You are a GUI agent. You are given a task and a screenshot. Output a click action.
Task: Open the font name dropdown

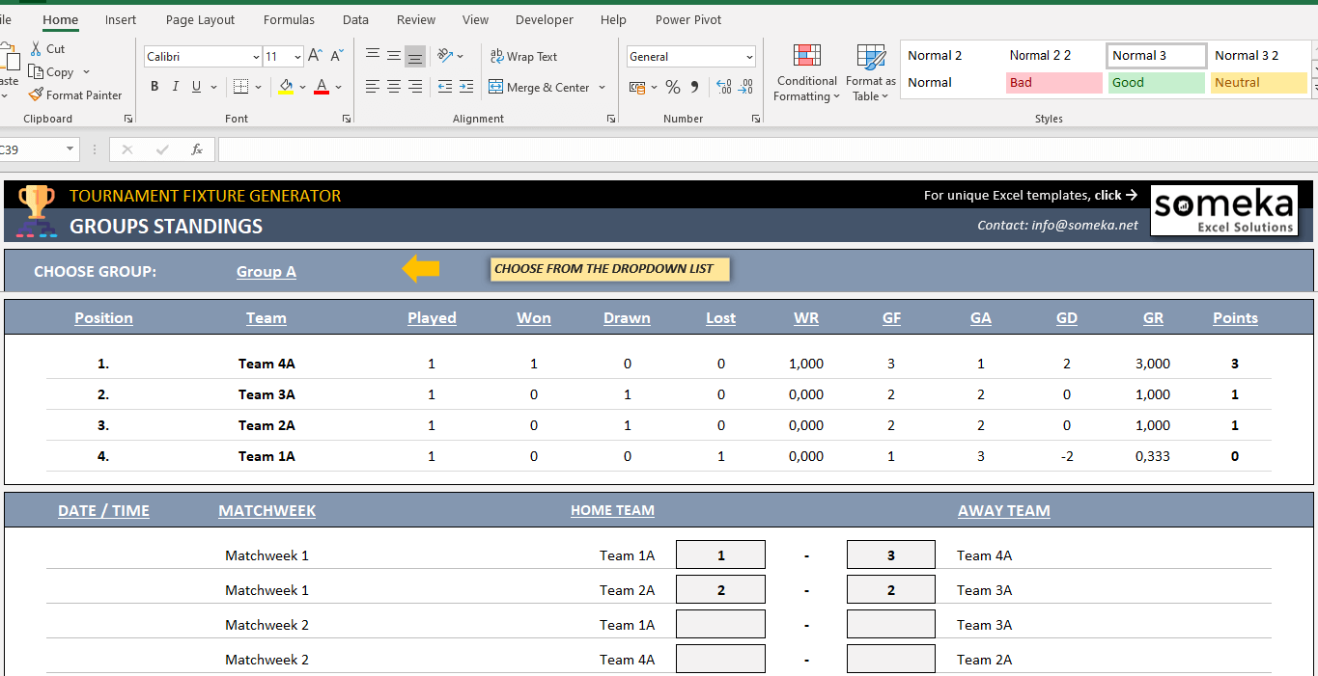coord(257,56)
